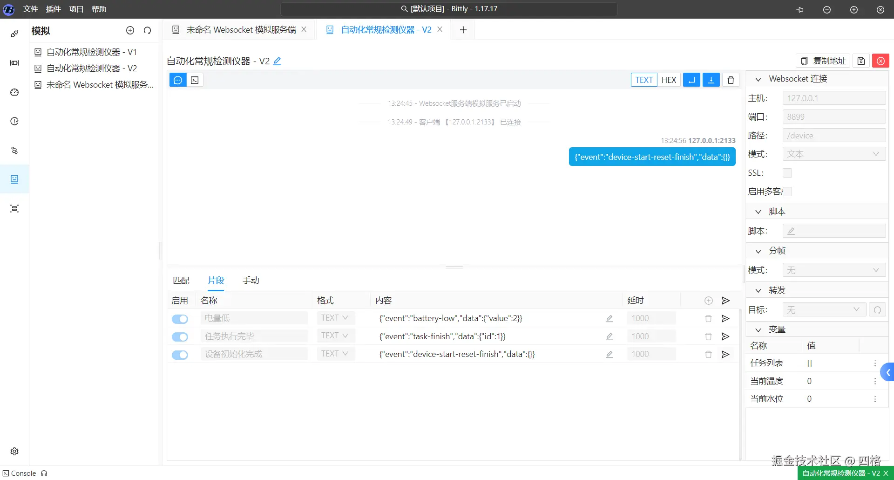This screenshot has width=894, height=480.
Task: Open format dropdown for 设备初始化完成 row
Action: point(335,354)
